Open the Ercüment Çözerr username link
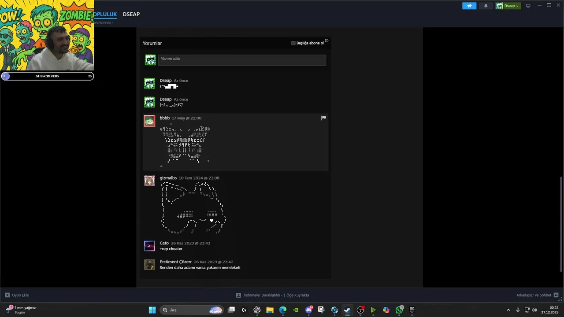Image resolution: width=564 pixels, height=317 pixels. (175, 262)
